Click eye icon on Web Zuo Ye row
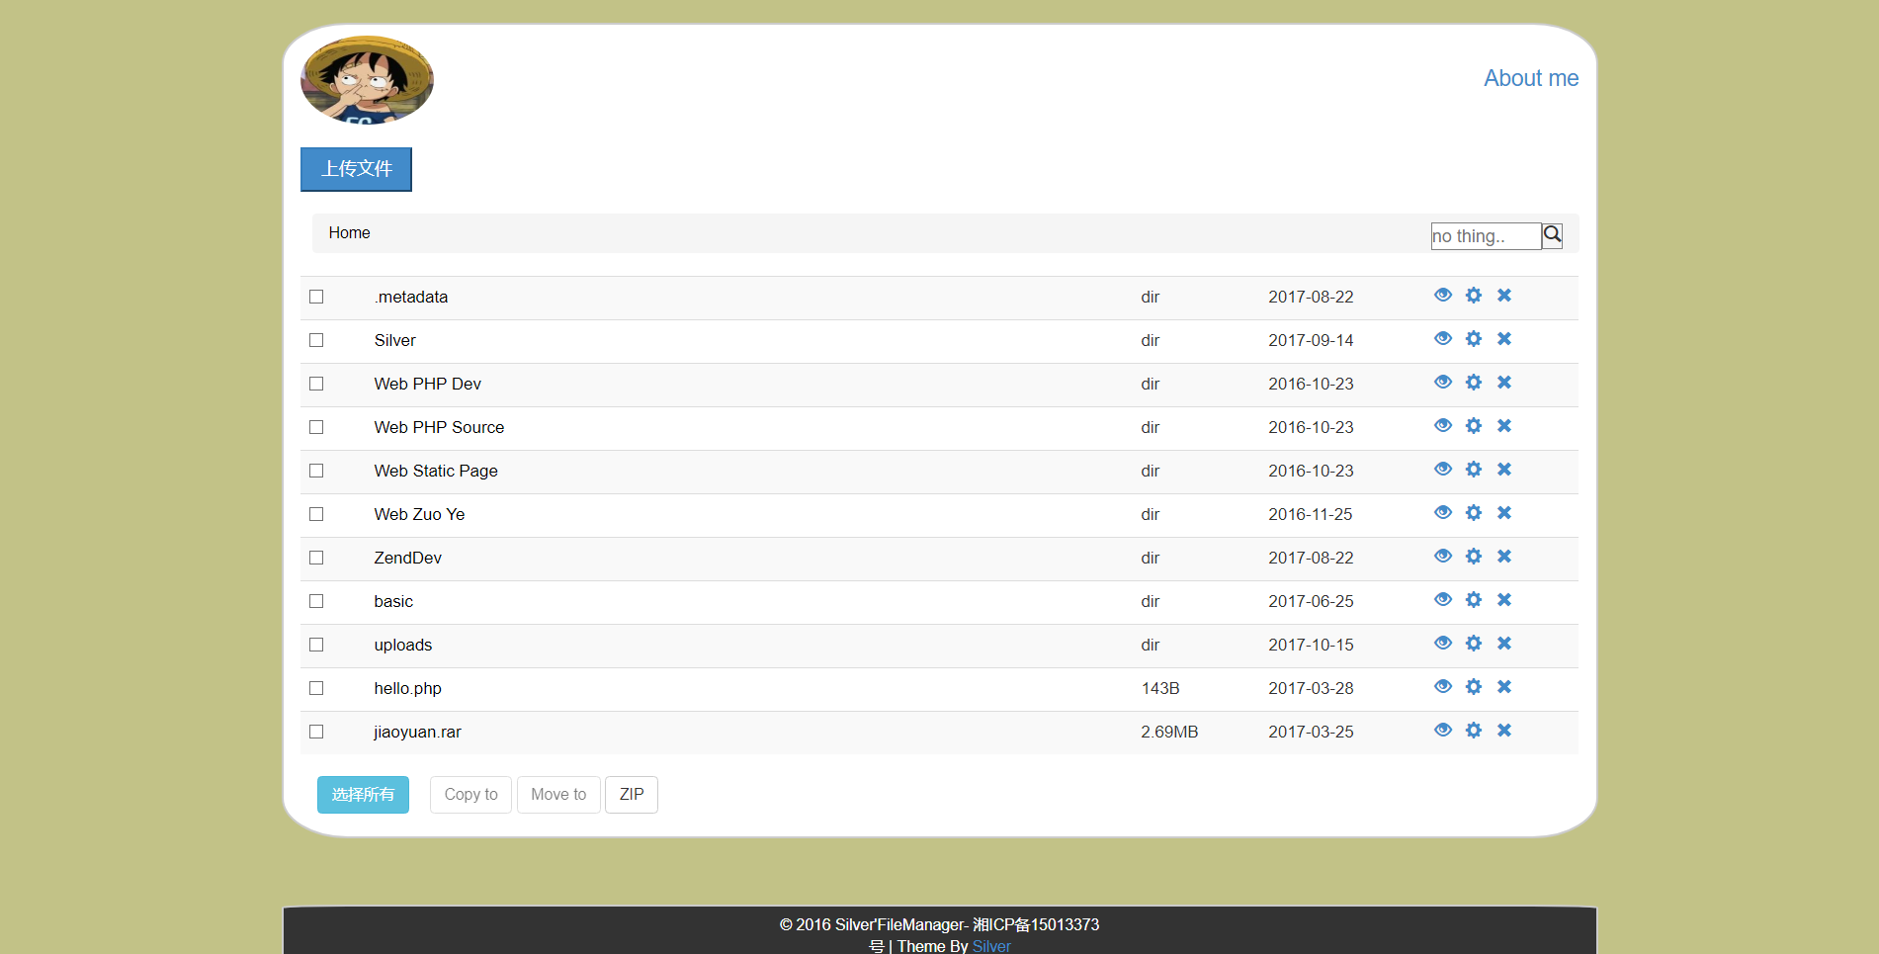This screenshot has height=954, width=1879. [1443, 513]
